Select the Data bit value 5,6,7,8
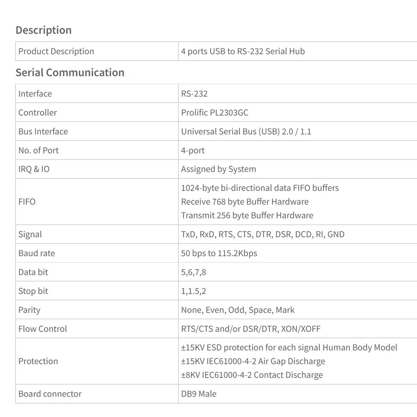Viewport: 417px width, 417px height. coord(193,272)
